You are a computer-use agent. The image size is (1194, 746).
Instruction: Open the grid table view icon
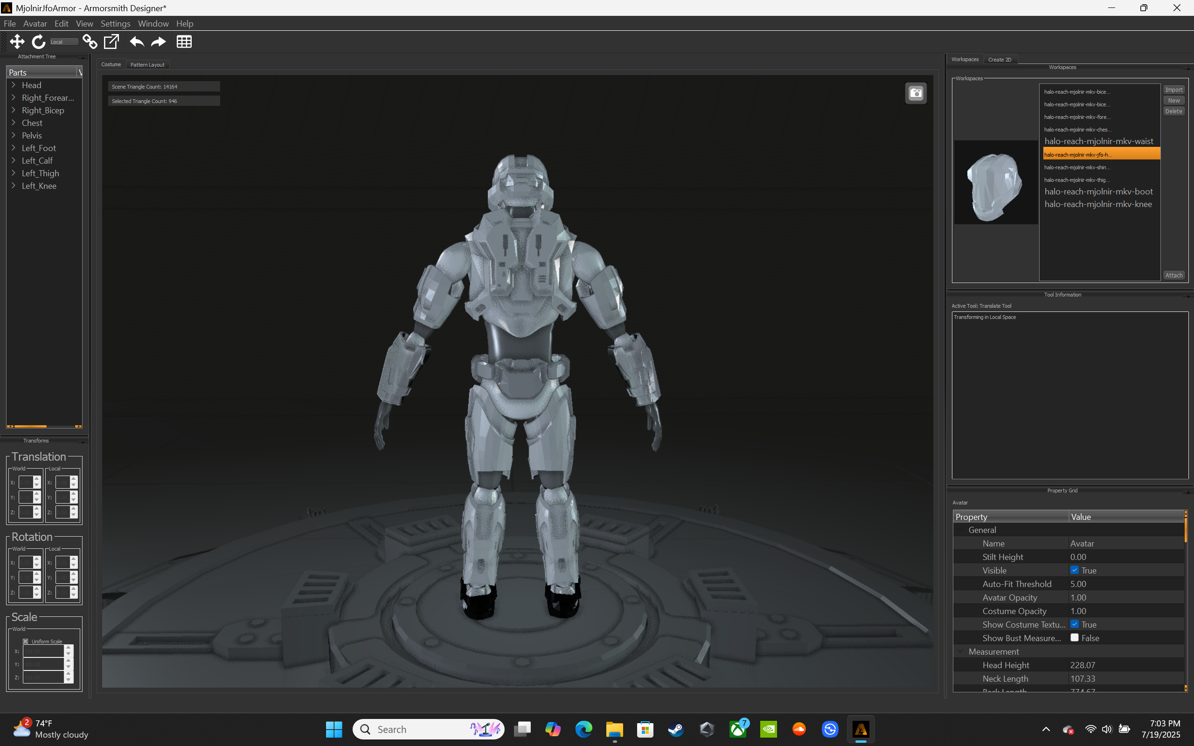184,42
